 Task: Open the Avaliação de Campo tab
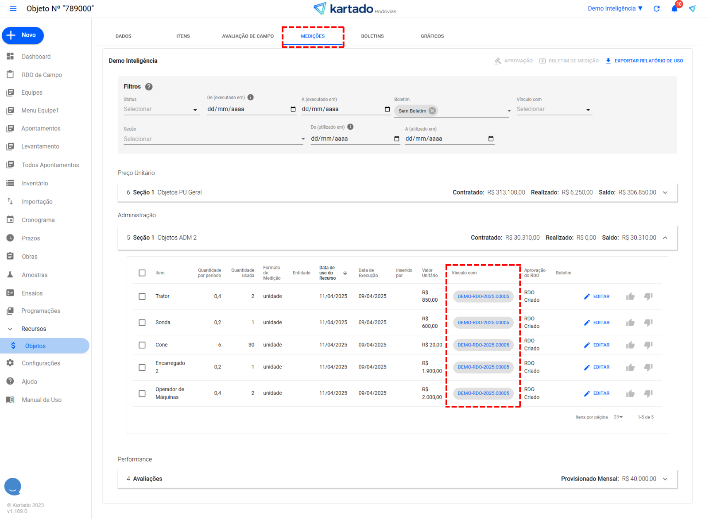tap(248, 36)
